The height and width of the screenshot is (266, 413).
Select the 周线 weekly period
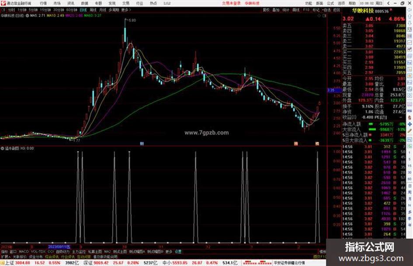pyautogui.click(x=93, y=10)
